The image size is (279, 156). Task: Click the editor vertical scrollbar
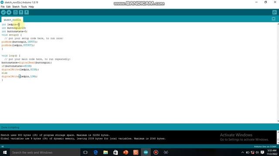[x=278, y=72]
